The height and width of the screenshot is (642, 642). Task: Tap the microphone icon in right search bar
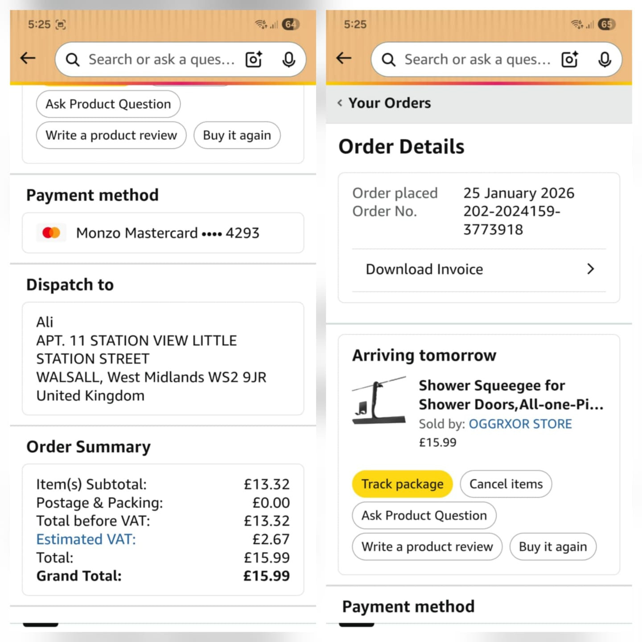605,59
